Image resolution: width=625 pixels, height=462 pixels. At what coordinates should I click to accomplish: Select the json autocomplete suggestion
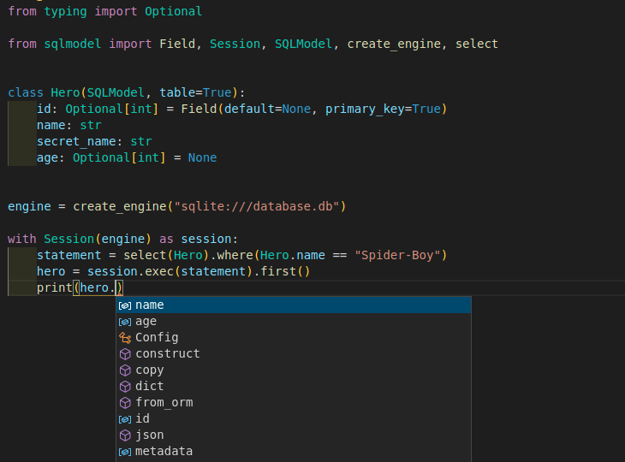(149, 435)
